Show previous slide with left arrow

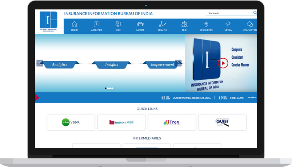[40, 63]
